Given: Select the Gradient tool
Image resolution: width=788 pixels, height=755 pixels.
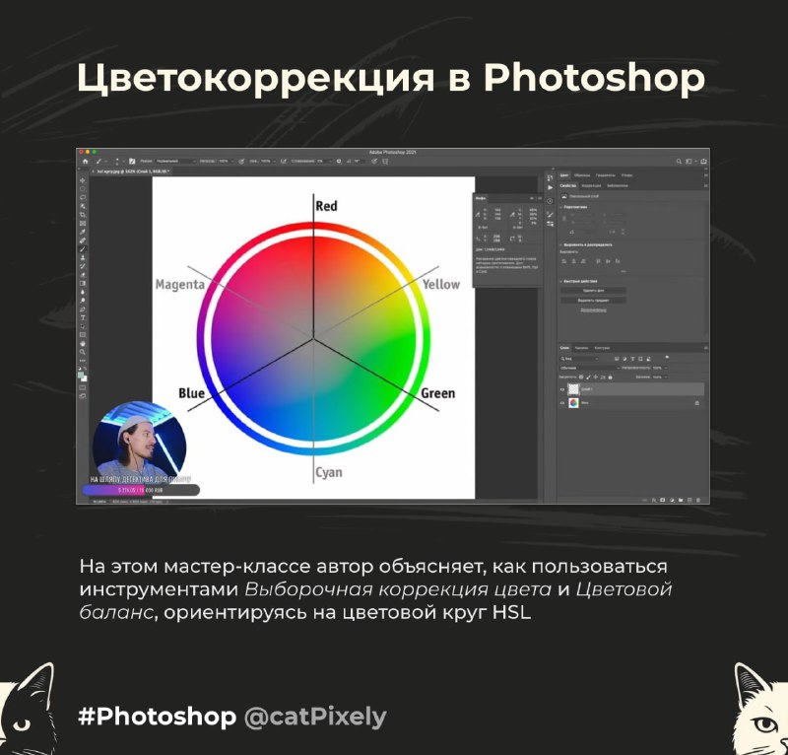Looking at the screenshot, I should click(x=83, y=283).
